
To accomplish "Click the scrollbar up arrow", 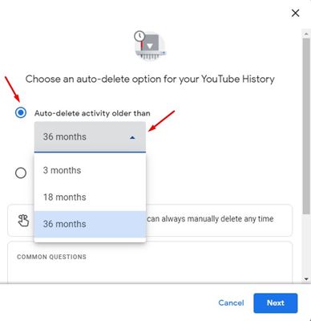I will pyautogui.click(x=306, y=34).
